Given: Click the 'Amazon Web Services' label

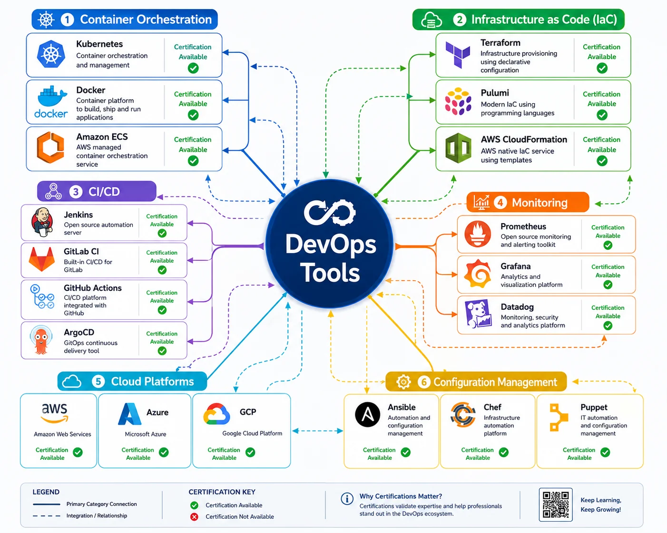Looking at the screenshot, I should [62, 434].
